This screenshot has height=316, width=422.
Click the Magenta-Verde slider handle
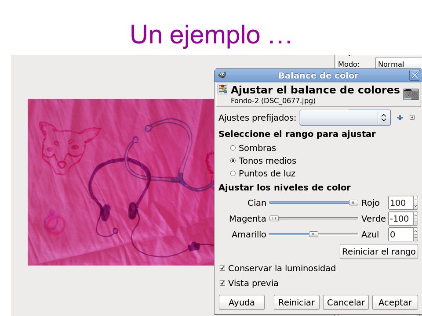(x=274, y=219)
